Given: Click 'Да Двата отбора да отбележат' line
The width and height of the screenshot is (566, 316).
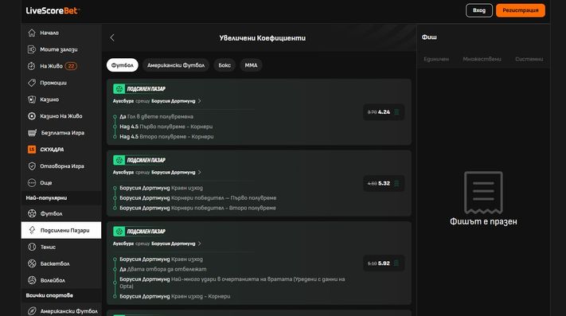Looking at the screenshot, I should [163, 269].
